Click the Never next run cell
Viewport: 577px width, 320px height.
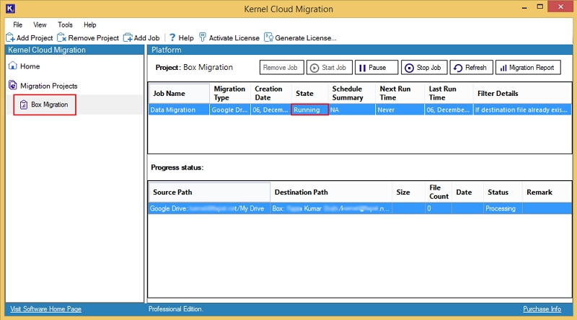(x=400, y=110)
